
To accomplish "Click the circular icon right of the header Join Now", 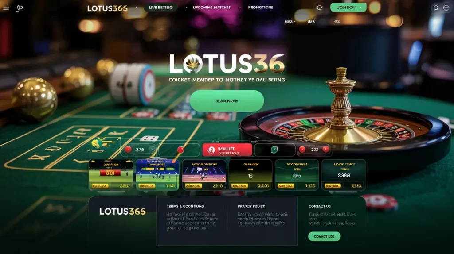I will click(x=435, y=8).
